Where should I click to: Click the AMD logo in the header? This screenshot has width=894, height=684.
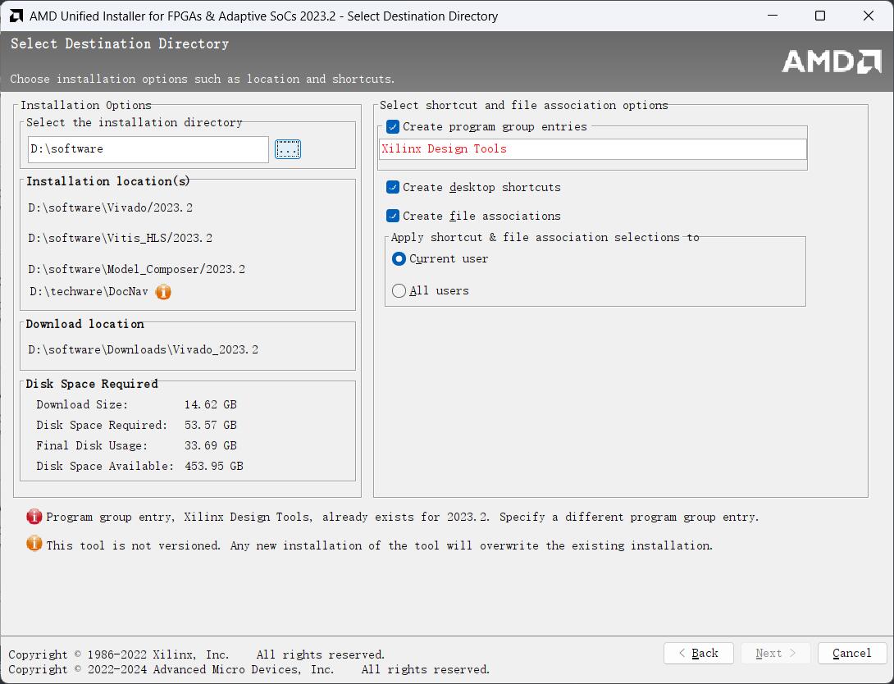pyautogui.click(x=831, y=62)
